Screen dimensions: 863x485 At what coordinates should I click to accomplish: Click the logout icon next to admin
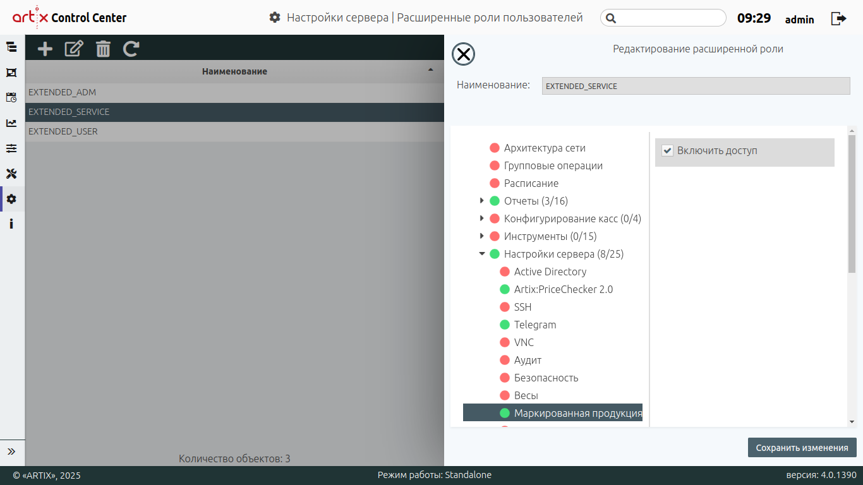coord(838,18)
